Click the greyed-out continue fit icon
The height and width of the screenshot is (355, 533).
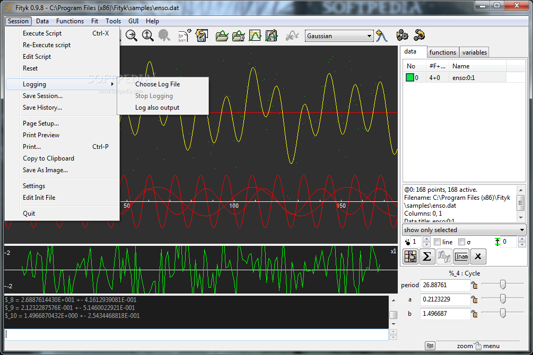(292, 35)
